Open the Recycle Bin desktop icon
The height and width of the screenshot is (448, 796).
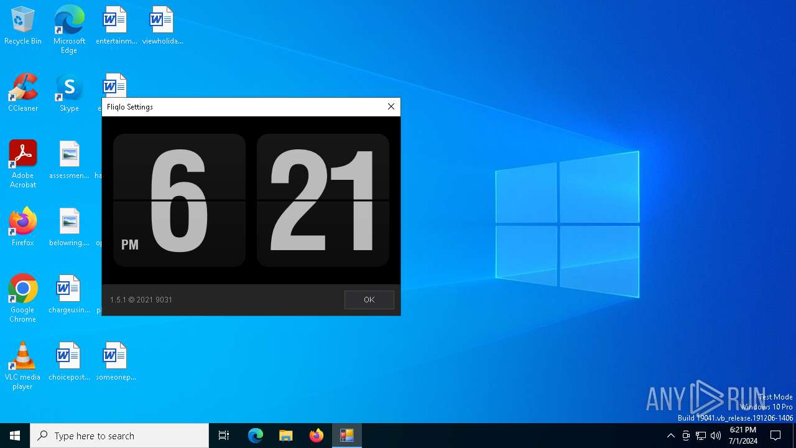(x=23, y=26)
